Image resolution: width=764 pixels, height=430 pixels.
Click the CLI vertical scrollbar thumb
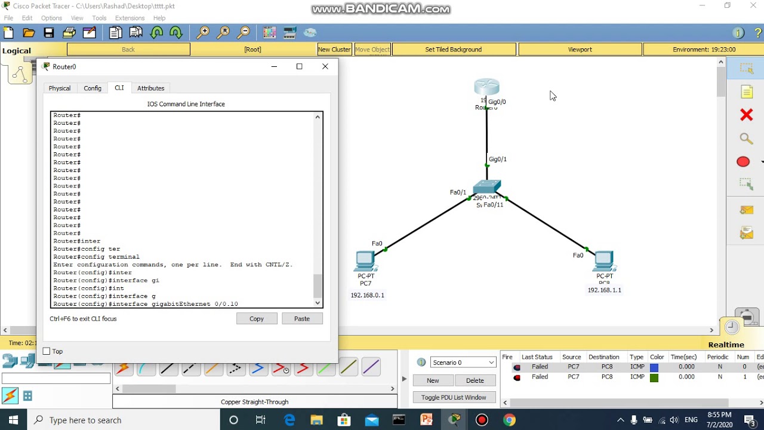pyautogui.click(x=318, y=285)
